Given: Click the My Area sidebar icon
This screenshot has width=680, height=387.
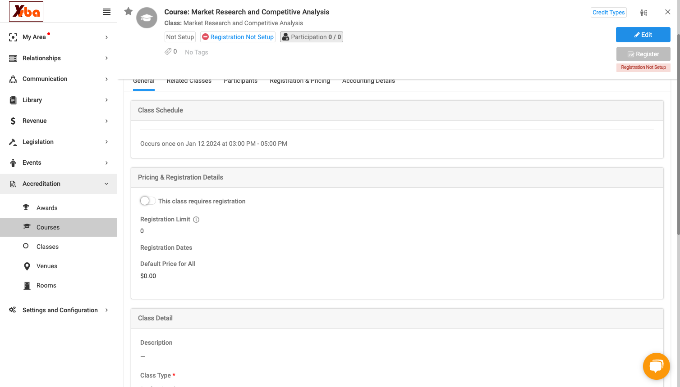Looking at the screenshot, I should click(13, 37).
